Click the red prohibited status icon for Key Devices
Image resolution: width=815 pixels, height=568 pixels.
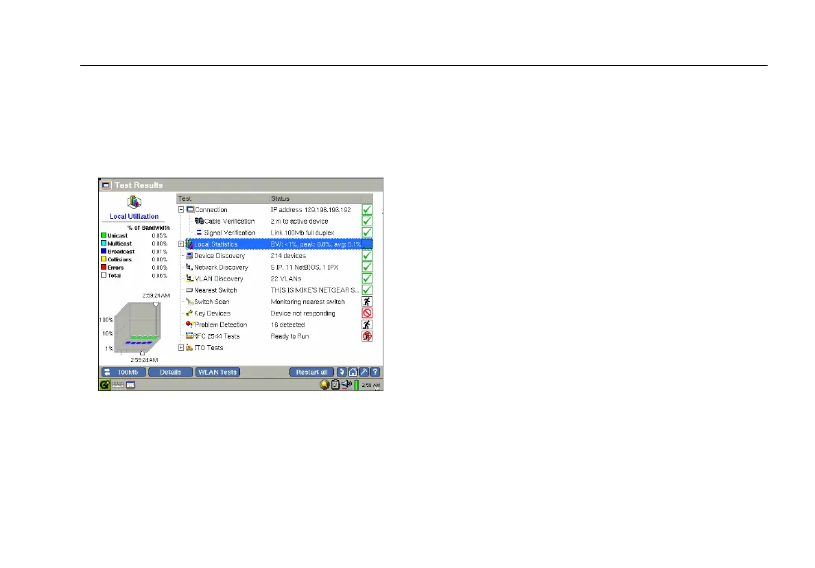click(367, 313)
